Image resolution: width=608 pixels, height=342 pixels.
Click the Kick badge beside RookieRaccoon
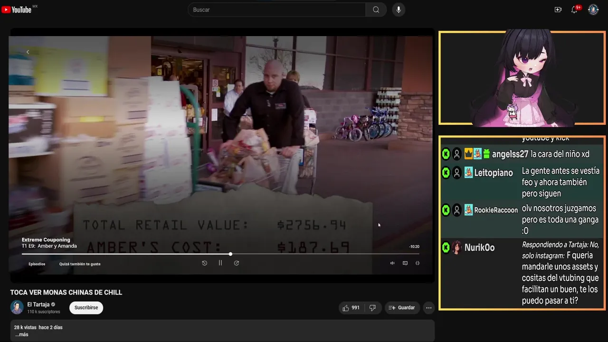[446, 210]
